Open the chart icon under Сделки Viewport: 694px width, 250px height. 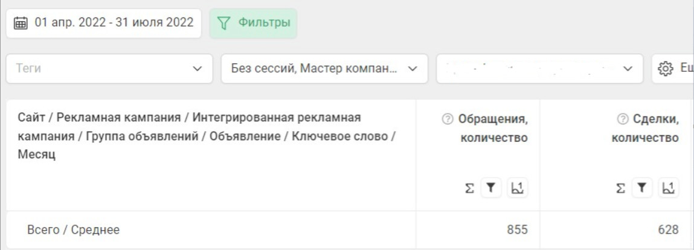click(667, 188)
